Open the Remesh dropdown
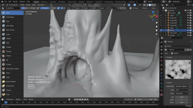This screenshot has width=193, height=108. (x=145, y=8)
